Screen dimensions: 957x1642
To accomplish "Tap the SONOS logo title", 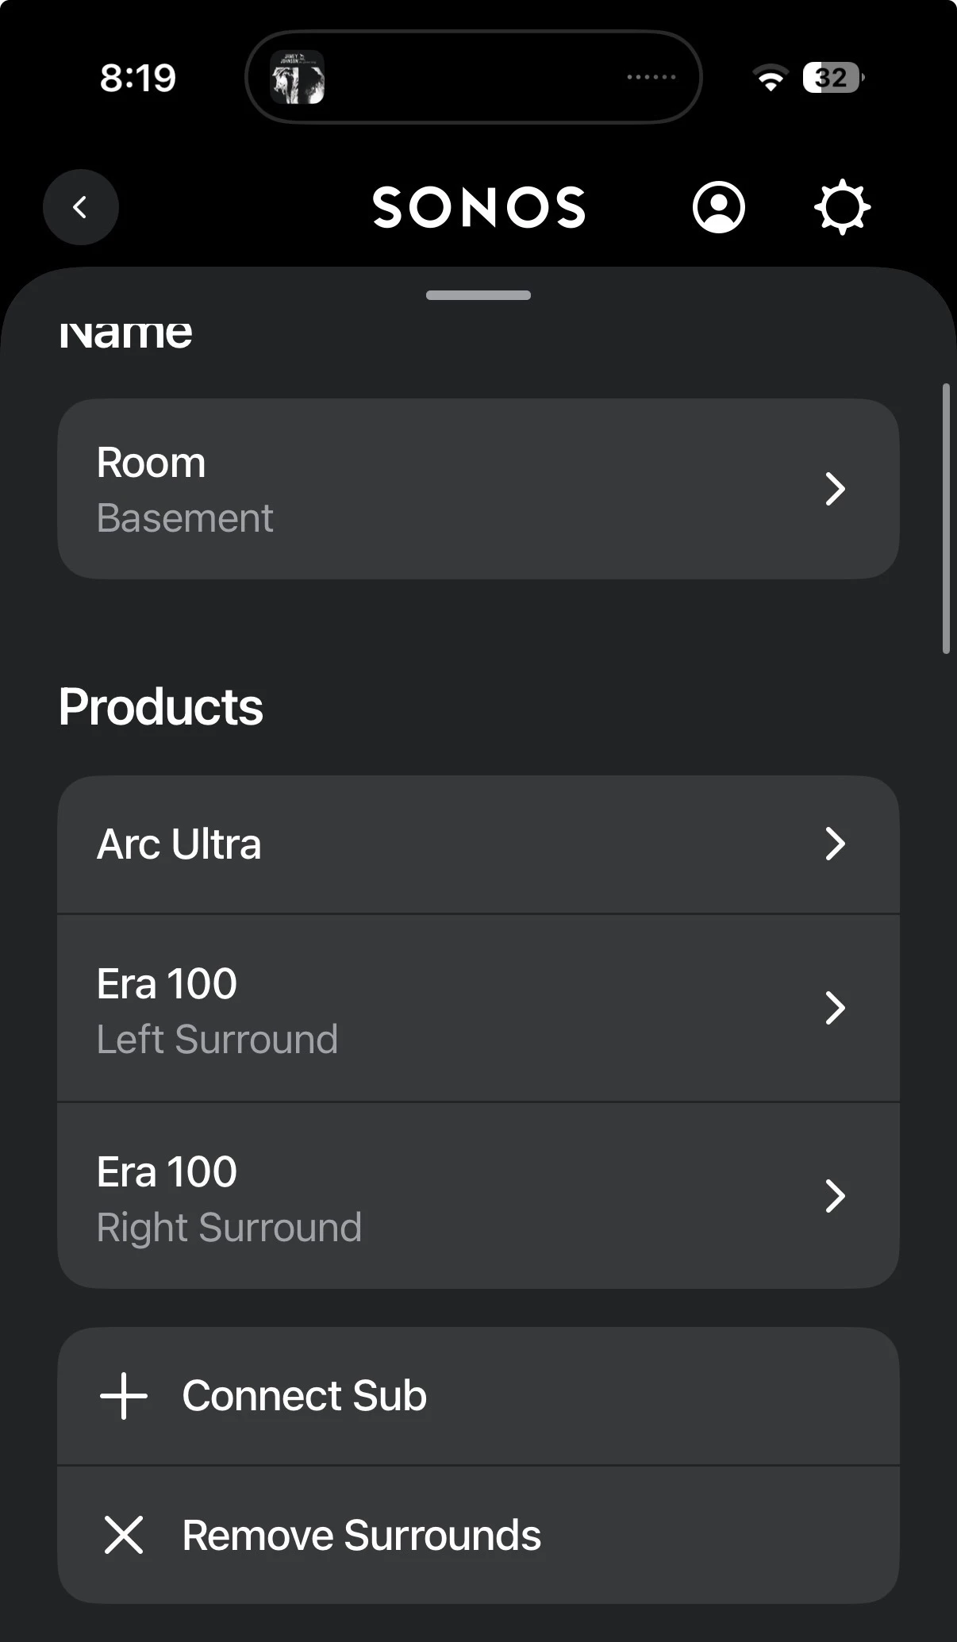I will click(478, 208).
